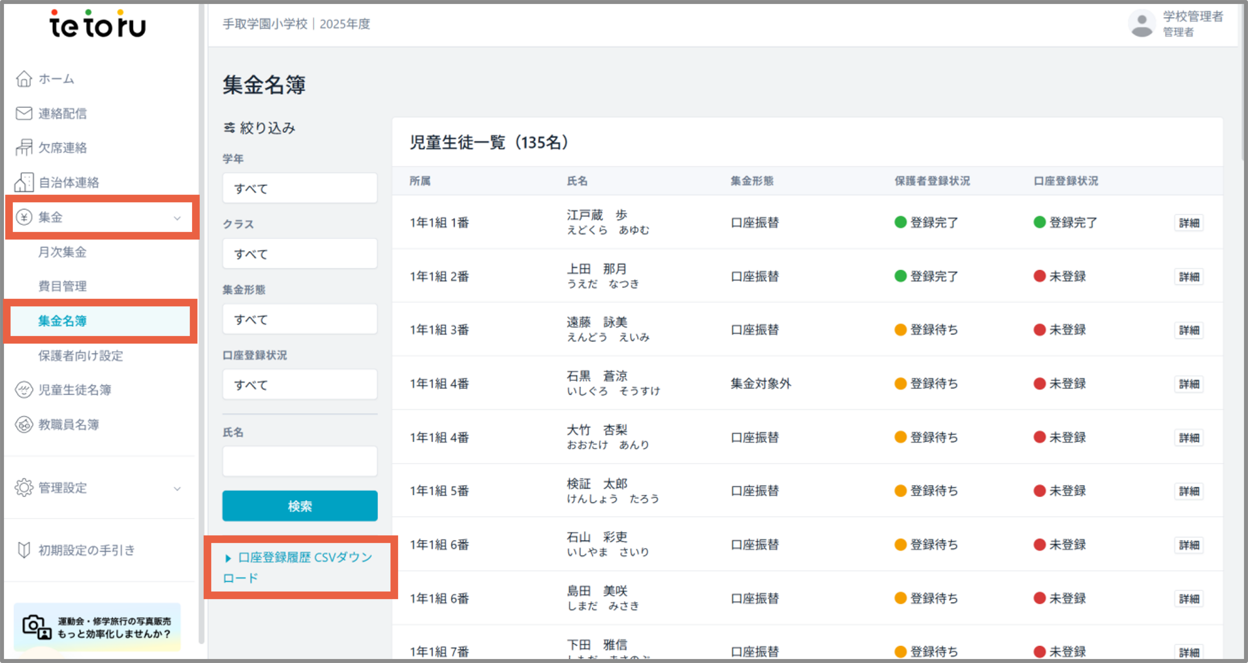
Task: Click the 欠席連絡 desk icon
Action: [x=24, y=147]
